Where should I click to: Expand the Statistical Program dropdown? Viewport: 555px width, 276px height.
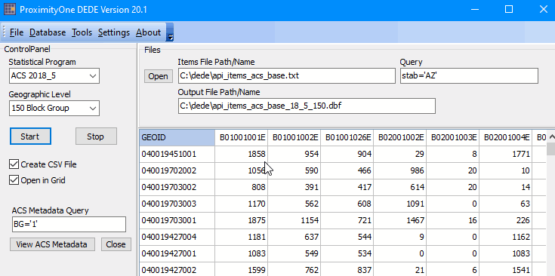pyautogui.click(x=93, y=76)
